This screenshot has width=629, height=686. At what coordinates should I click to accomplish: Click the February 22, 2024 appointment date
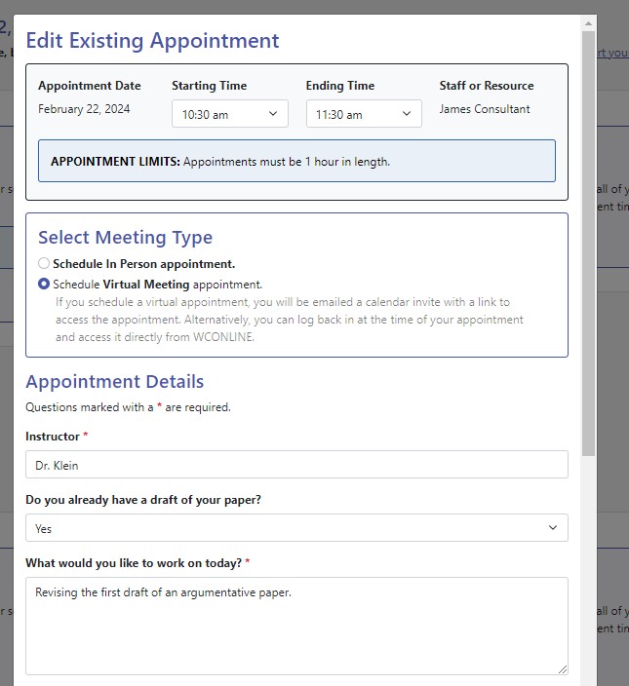point(84,109)
